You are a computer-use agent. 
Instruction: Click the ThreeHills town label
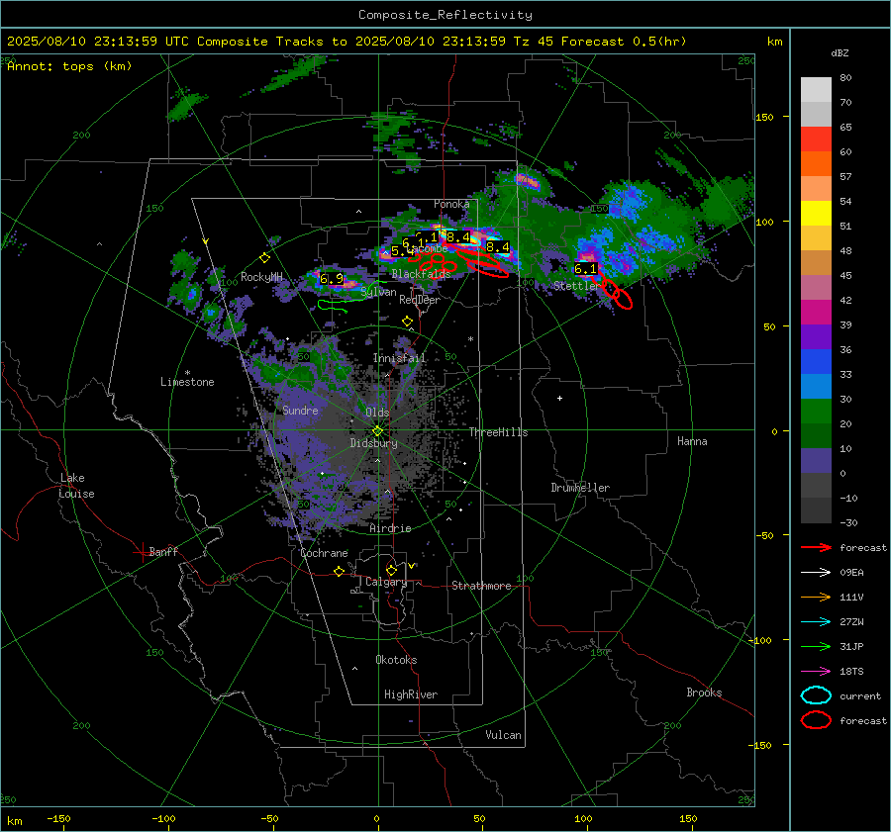point(498,432)
